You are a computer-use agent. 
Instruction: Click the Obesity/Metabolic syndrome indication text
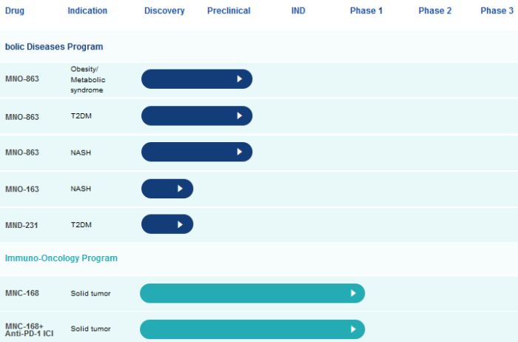pyautogui.click(x=87, y=79)
